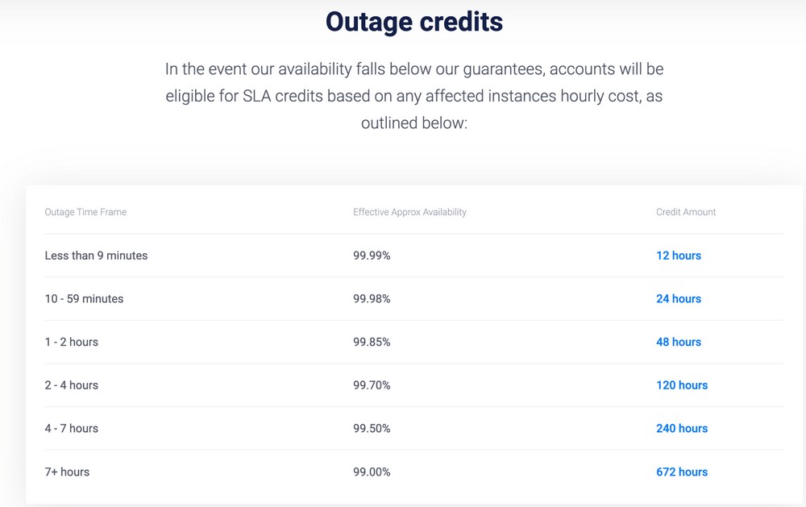Click the SLA credits description paragraph
This screenshot has height=507, width=806.
pos(413,96)
